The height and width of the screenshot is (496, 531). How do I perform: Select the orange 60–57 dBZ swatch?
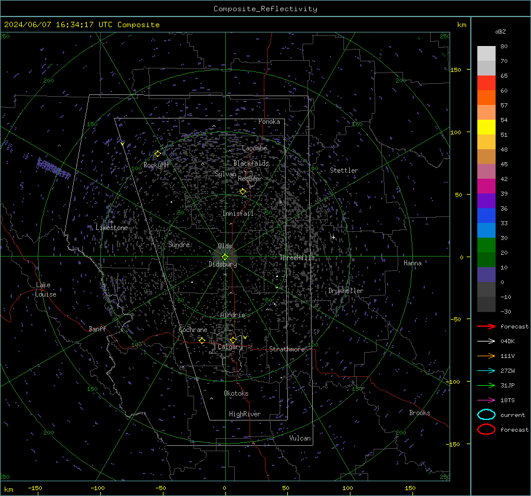(x=486, y=98)
